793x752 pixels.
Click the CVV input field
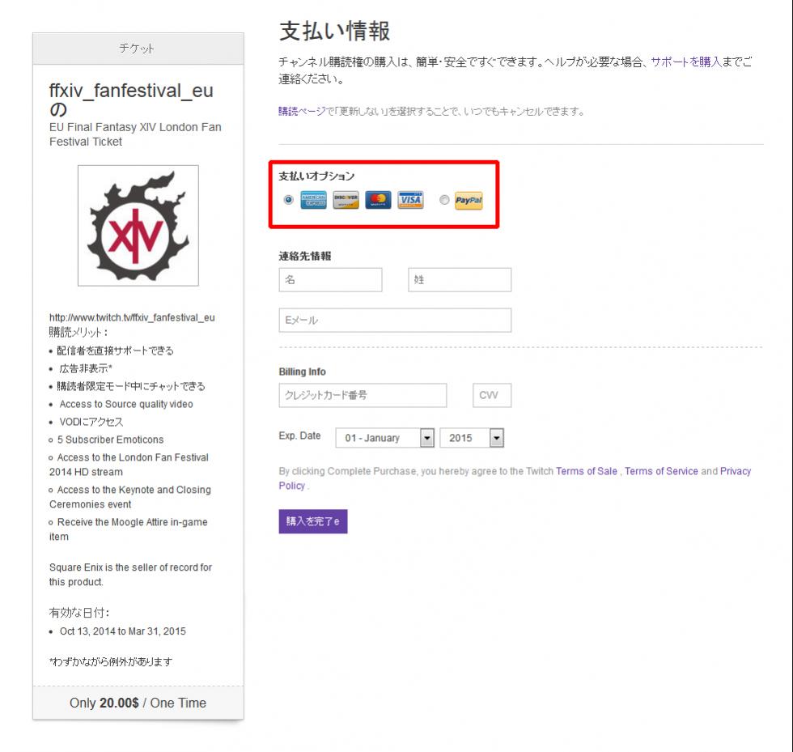(x=492, y=396)
